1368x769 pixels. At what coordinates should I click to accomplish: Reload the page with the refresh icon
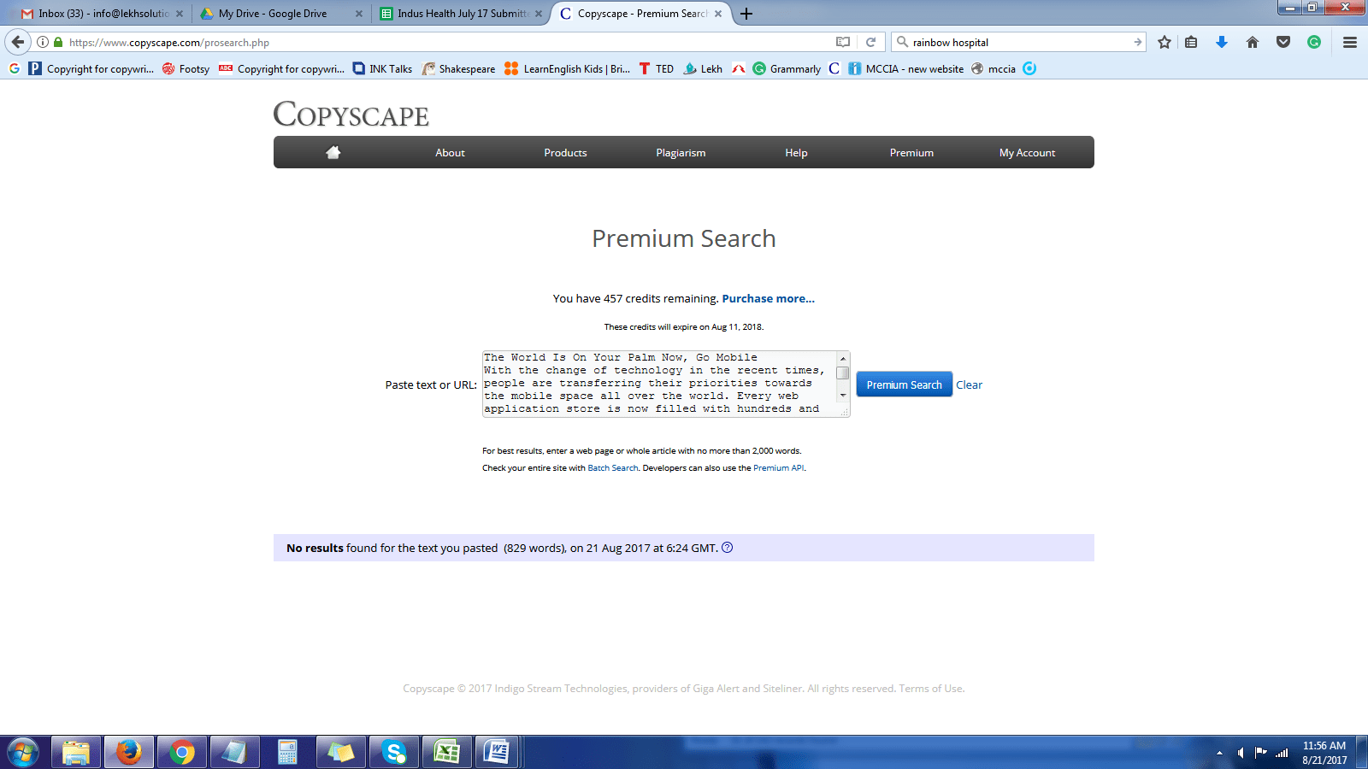click(870, 42)
